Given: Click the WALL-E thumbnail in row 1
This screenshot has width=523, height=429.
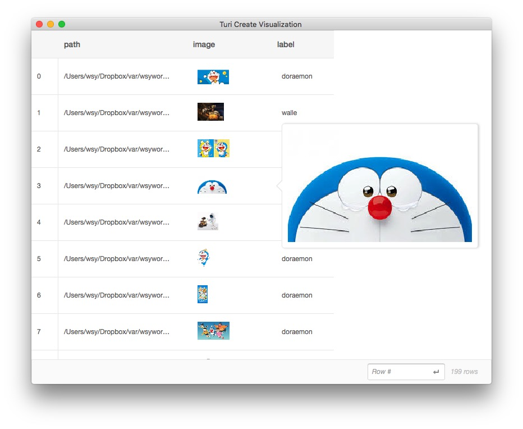Looking at the screenshot, I should coord(210,112).
